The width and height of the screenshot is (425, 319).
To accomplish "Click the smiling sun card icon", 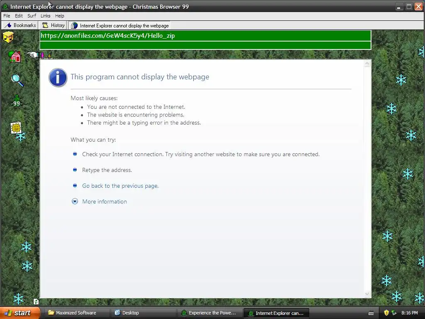I will coord(16,128).
